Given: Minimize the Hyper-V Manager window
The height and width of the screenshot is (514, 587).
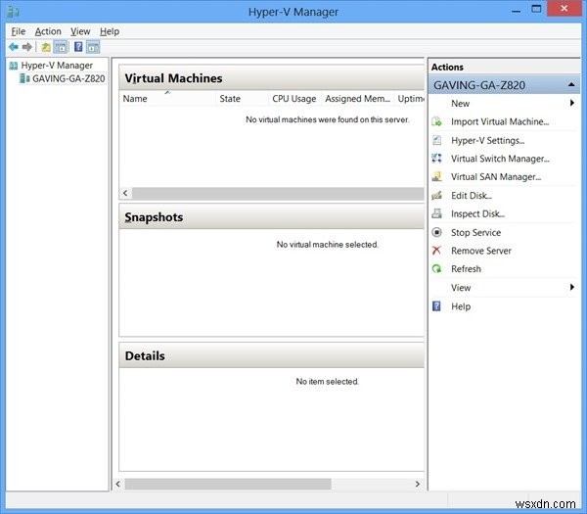Looking at the screenshot, I should [517, 10].
